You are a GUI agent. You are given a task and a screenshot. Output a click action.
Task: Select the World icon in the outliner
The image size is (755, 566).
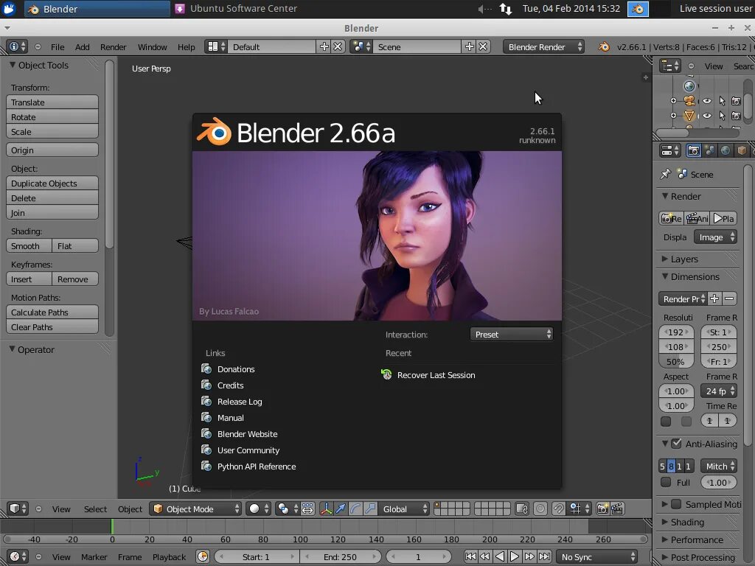(689, 86)
